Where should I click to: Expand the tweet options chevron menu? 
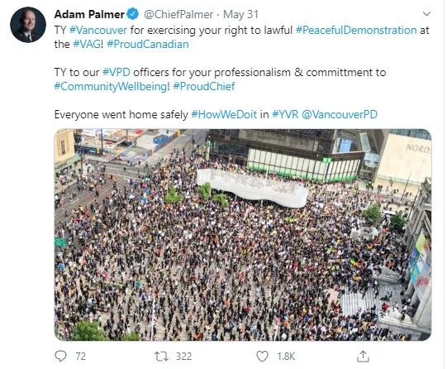point(426,14)
